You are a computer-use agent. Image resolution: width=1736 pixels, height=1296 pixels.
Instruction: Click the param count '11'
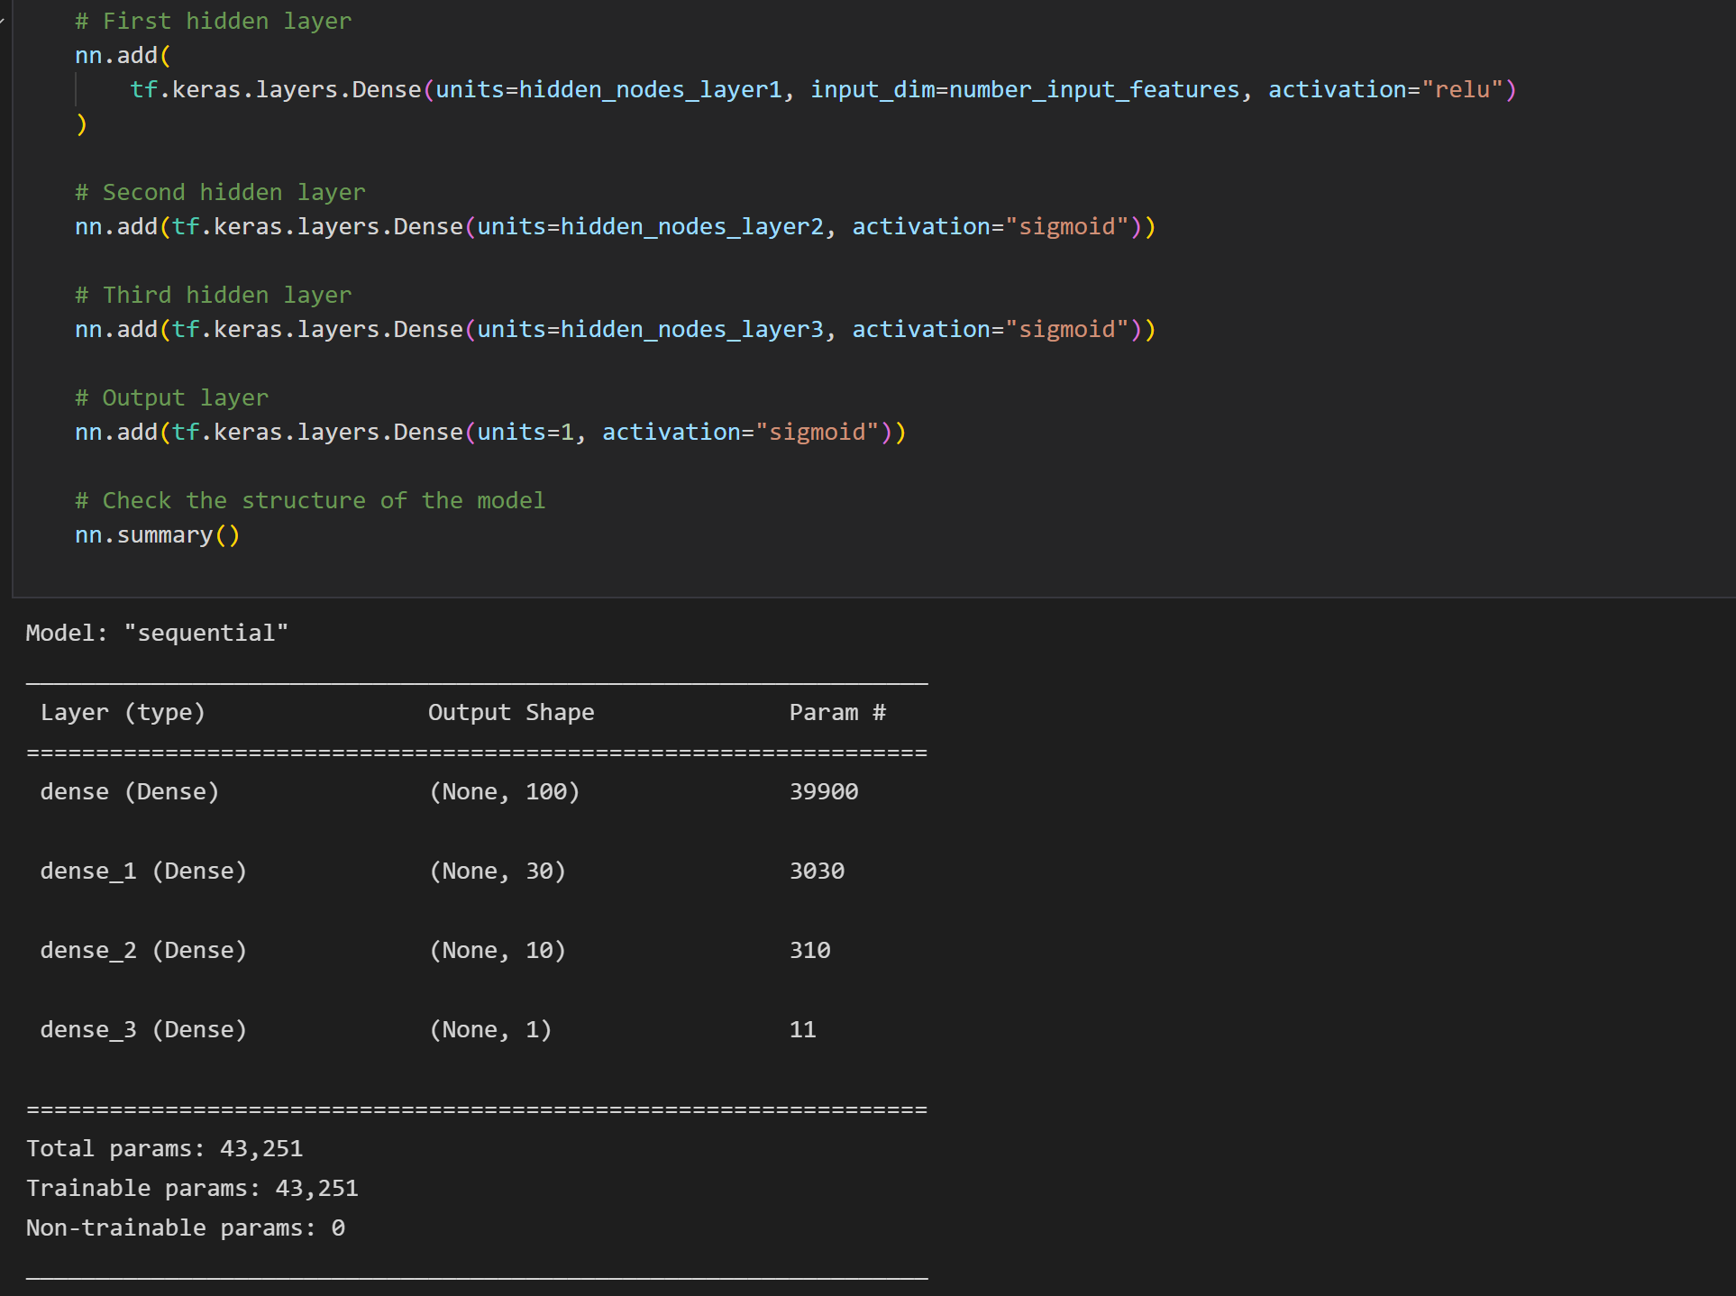coord(802,1029)
